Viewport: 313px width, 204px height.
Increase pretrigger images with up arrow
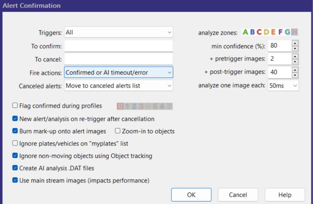pyautogui.click(x=295, y=56)
